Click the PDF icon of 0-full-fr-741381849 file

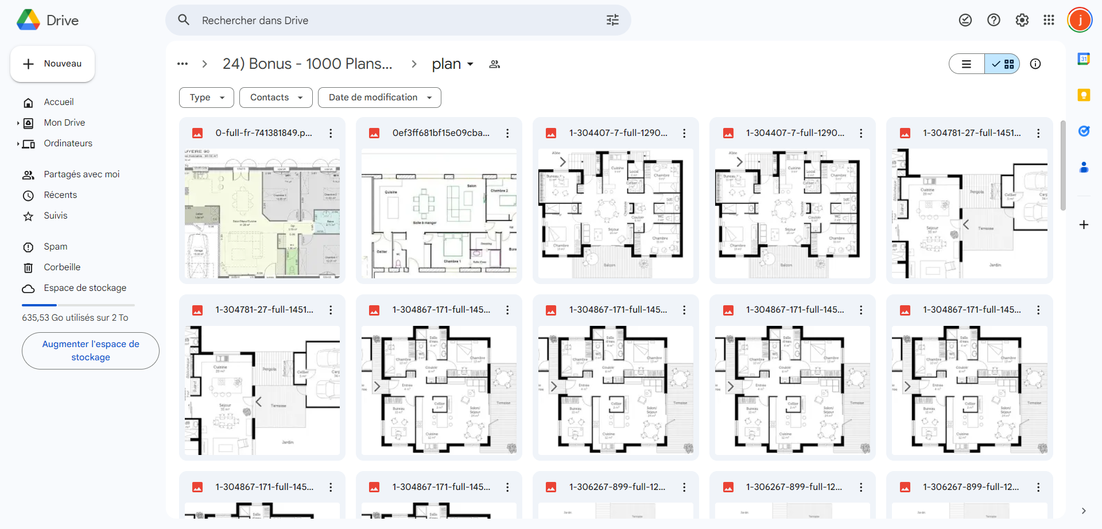[x=197, y=133]
